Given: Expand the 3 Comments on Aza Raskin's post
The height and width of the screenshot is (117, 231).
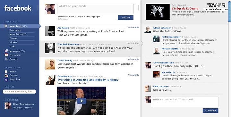Looking at the screenshot, I should coord(133,27).
